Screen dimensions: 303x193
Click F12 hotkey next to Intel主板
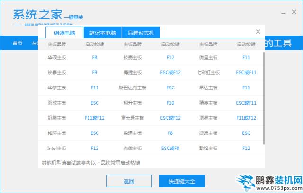(95, 148)
